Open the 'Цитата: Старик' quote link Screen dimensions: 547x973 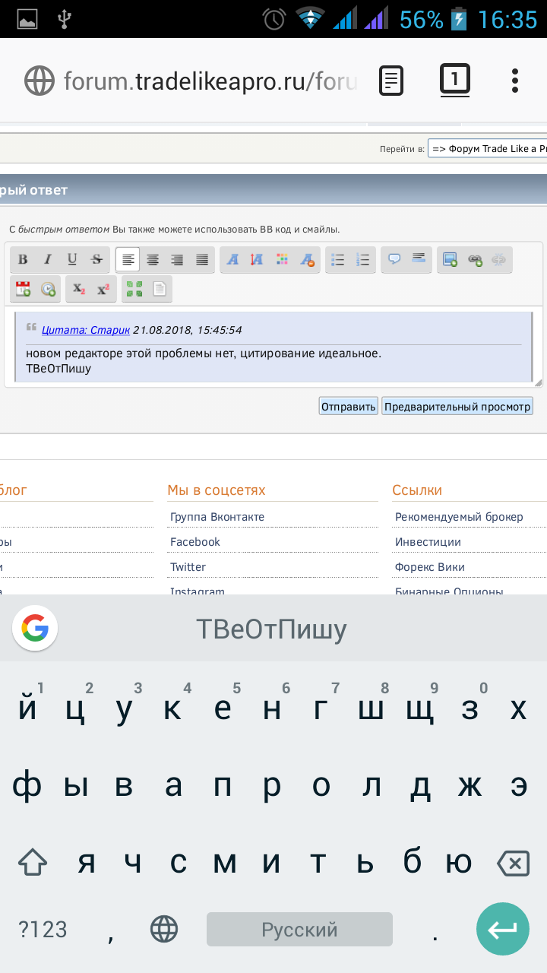click(x=86, y=330)
